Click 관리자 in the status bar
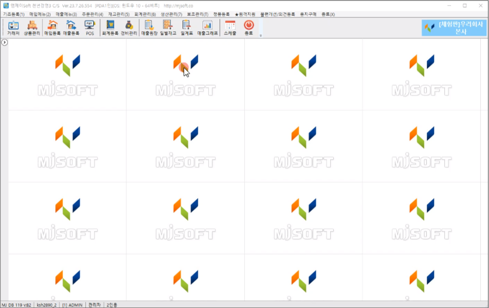Viewport: 489px width, 308px height. [x=95, y=305]
